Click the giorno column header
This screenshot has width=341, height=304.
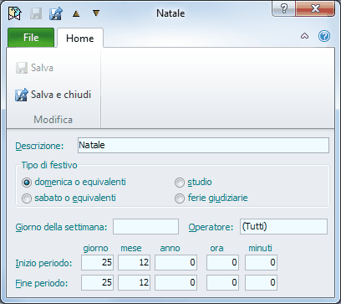click(95, 248)
